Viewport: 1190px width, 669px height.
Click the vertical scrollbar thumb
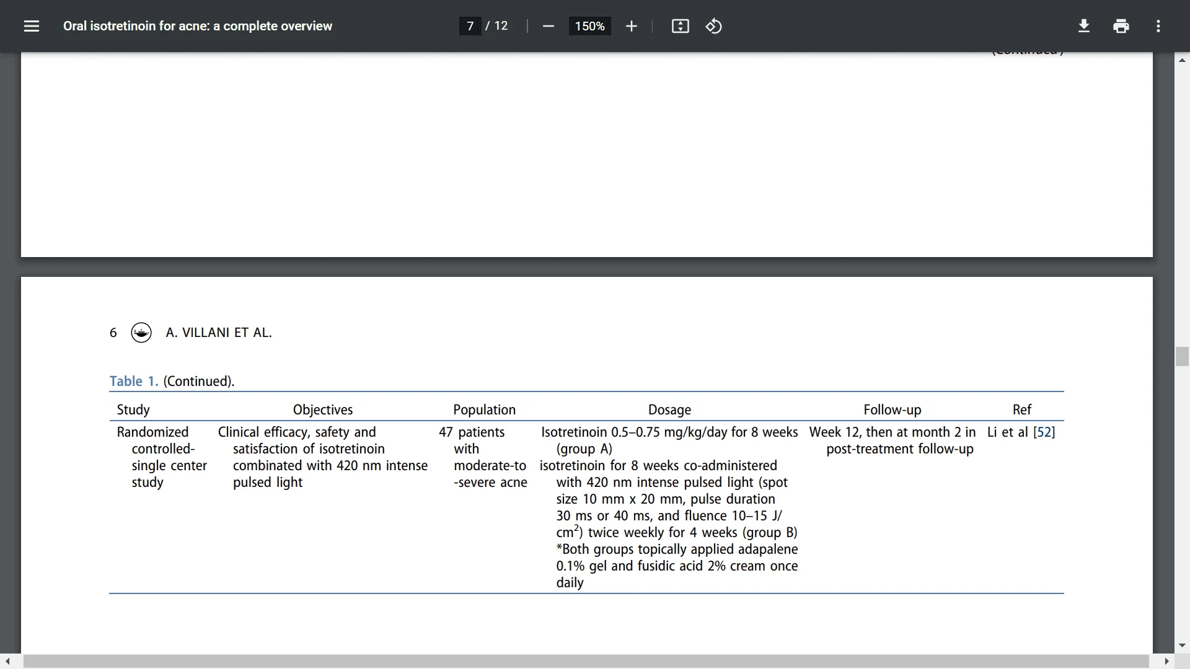click(x=1182, y=357)
